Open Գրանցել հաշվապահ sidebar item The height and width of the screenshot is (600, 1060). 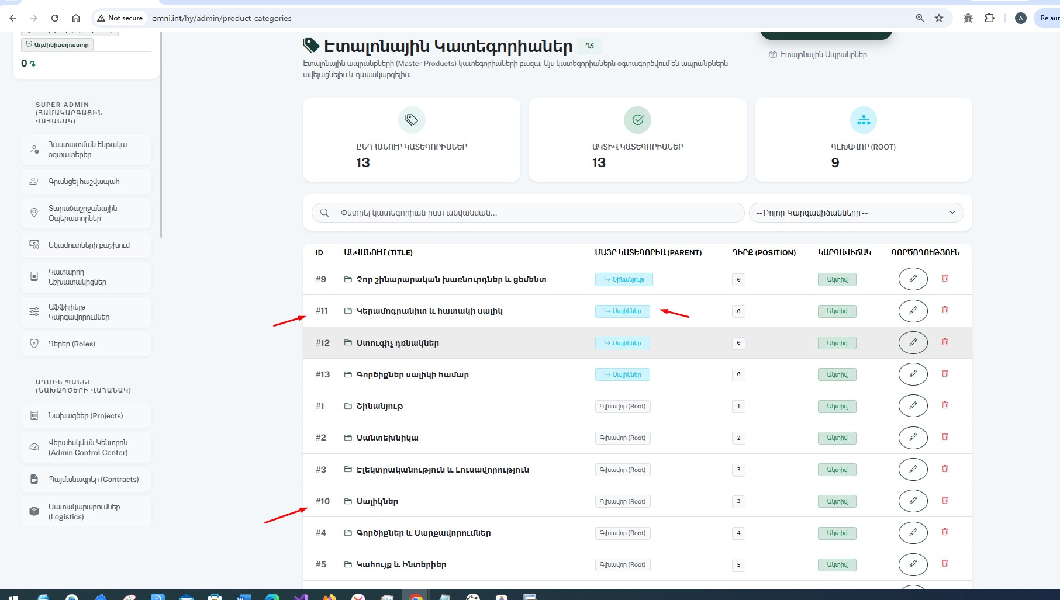click(86, 181)
